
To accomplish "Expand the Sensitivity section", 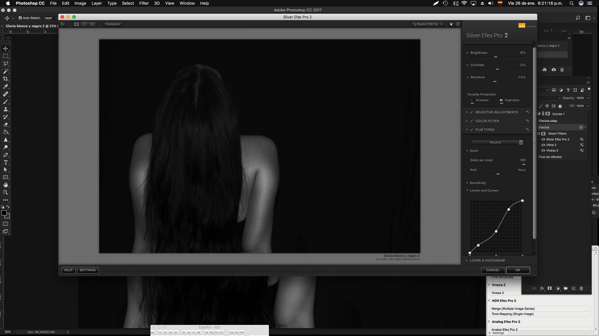I will point(467,183).
